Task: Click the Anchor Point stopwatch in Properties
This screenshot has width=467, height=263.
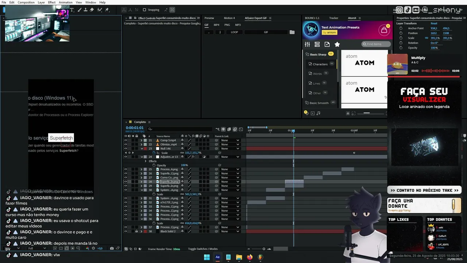Action: [x=401, y=28]
